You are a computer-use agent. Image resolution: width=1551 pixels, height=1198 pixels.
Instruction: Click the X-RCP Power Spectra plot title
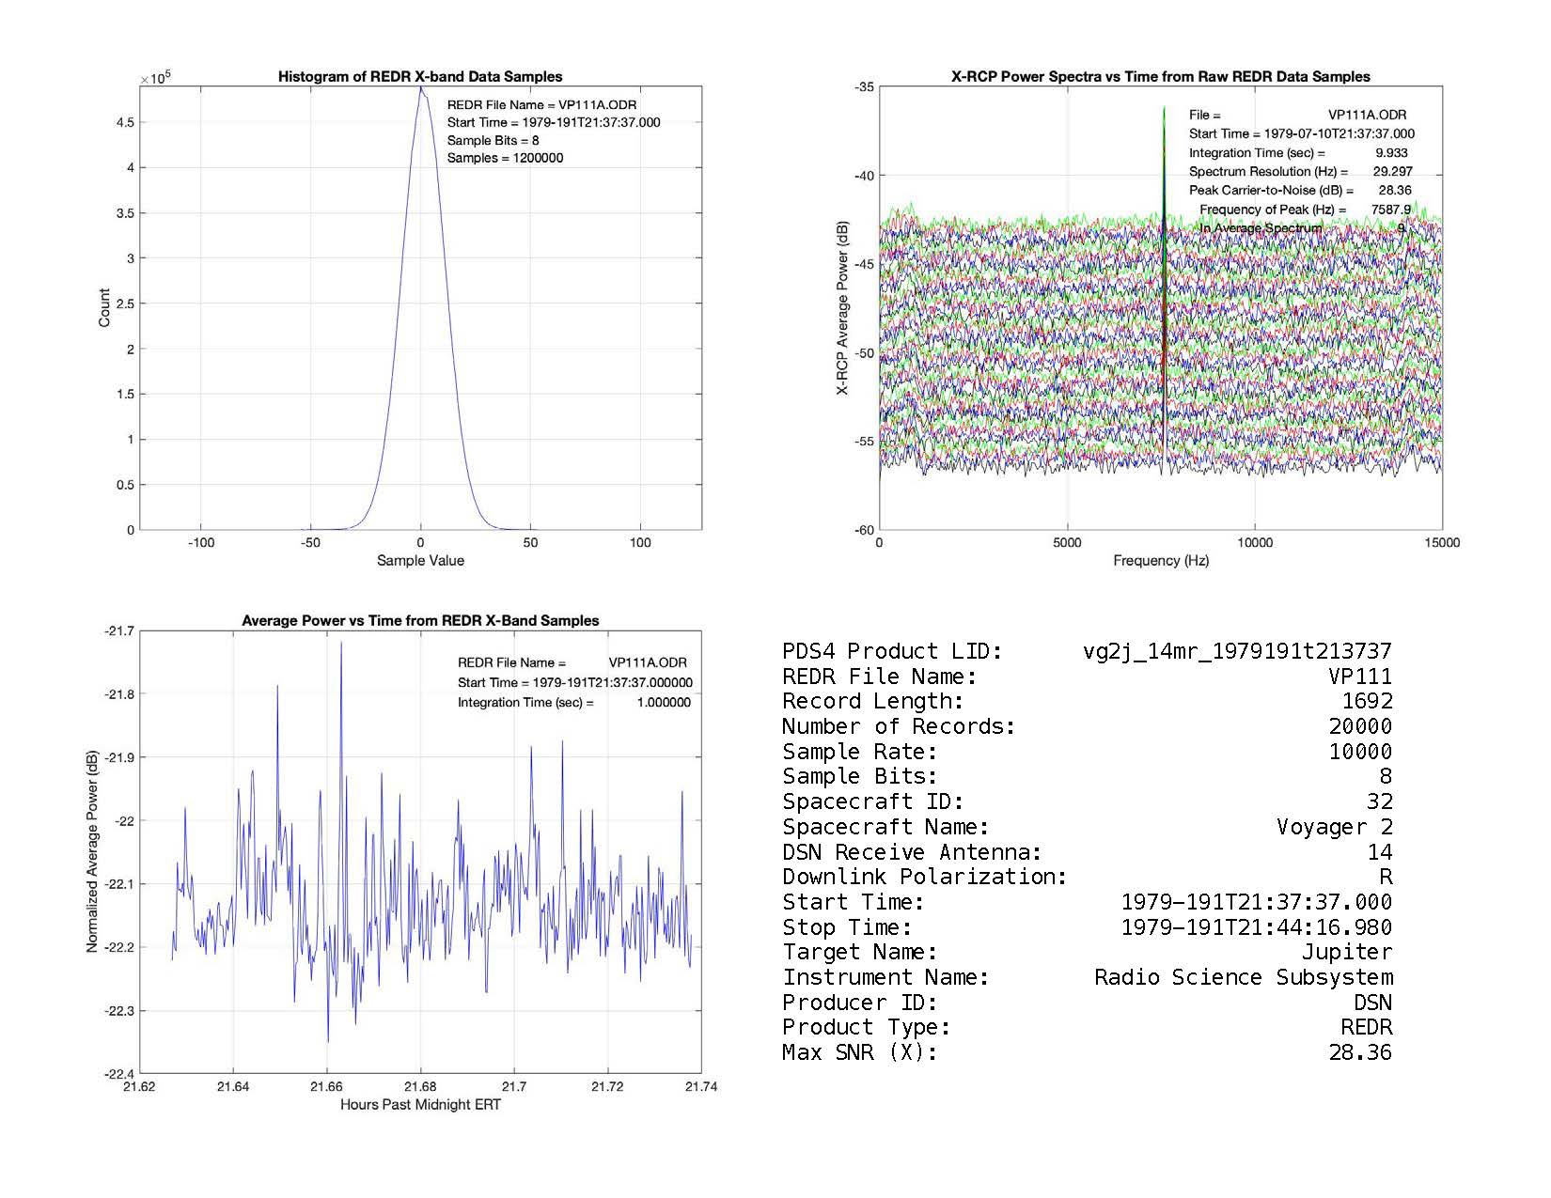tap(1161, 77)
